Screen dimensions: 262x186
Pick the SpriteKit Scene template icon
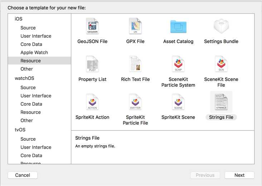178,102
